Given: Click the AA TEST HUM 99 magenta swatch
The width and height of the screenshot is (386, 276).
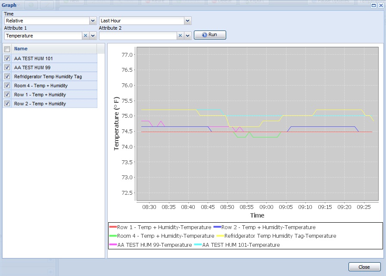Looking at the screenshot, I should [113, 245].
